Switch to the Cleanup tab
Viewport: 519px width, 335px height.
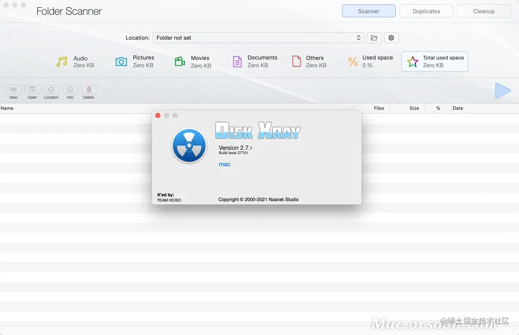(484, 11)
